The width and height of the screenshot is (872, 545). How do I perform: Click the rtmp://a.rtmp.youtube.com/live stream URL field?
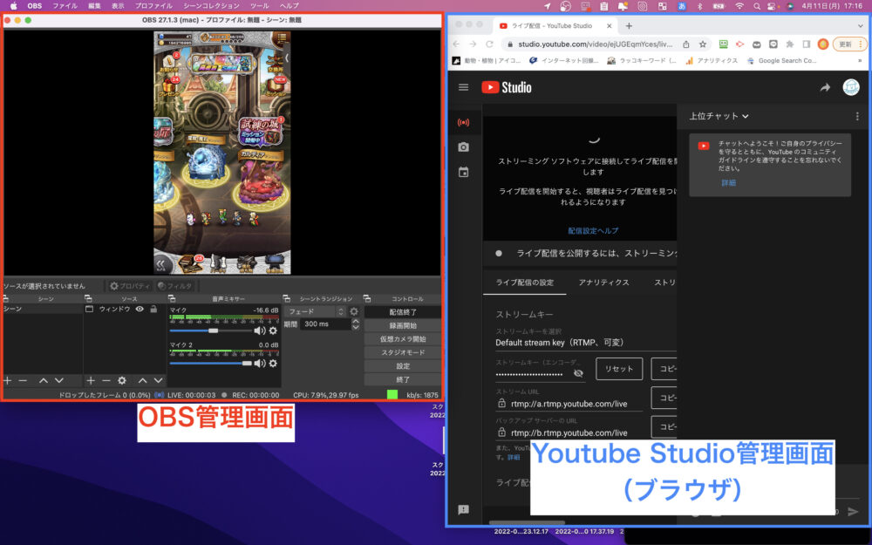click(569, 404)
